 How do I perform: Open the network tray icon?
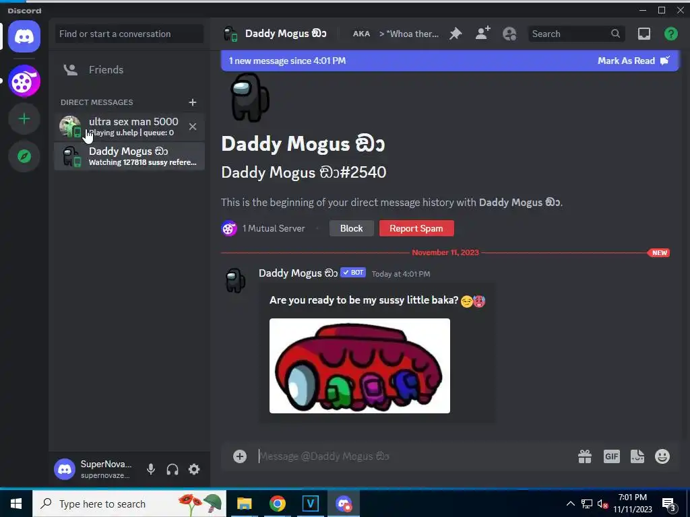tap(587, 504)
